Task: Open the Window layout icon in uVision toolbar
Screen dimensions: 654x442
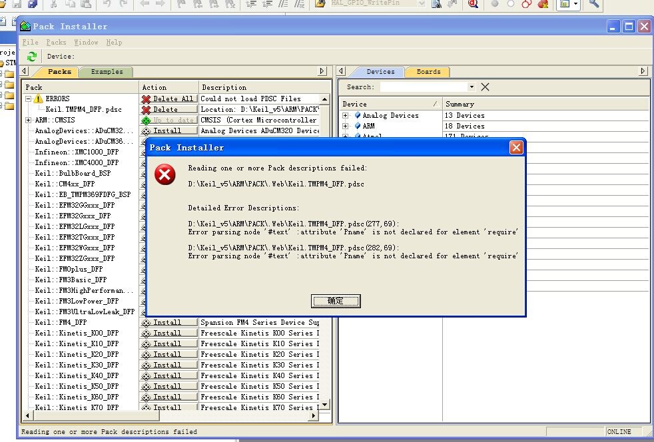Action: (x=565, y=4)
